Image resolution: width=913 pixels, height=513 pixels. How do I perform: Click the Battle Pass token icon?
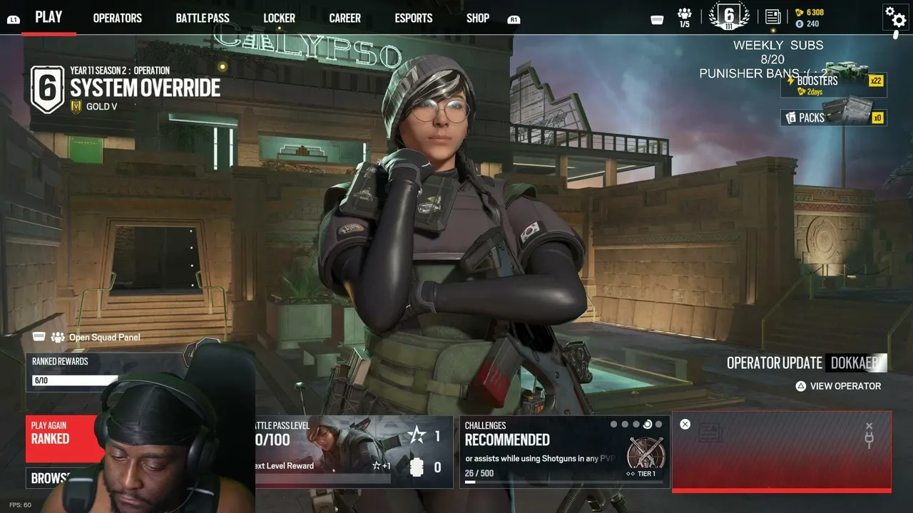pyautogui.click(x=417, y=467)
